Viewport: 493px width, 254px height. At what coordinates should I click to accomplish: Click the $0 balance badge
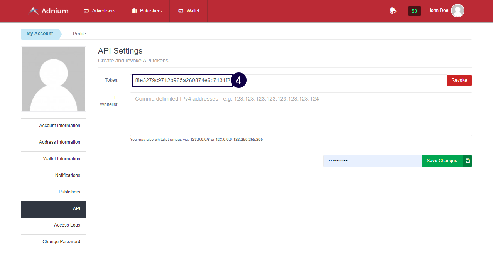point(414,11)
